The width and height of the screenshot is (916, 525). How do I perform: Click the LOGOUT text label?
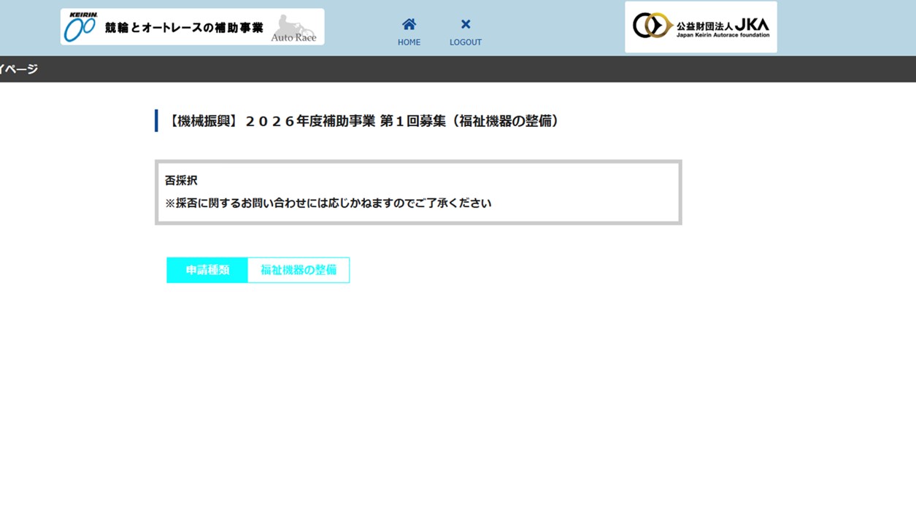[x=466, y=42]
